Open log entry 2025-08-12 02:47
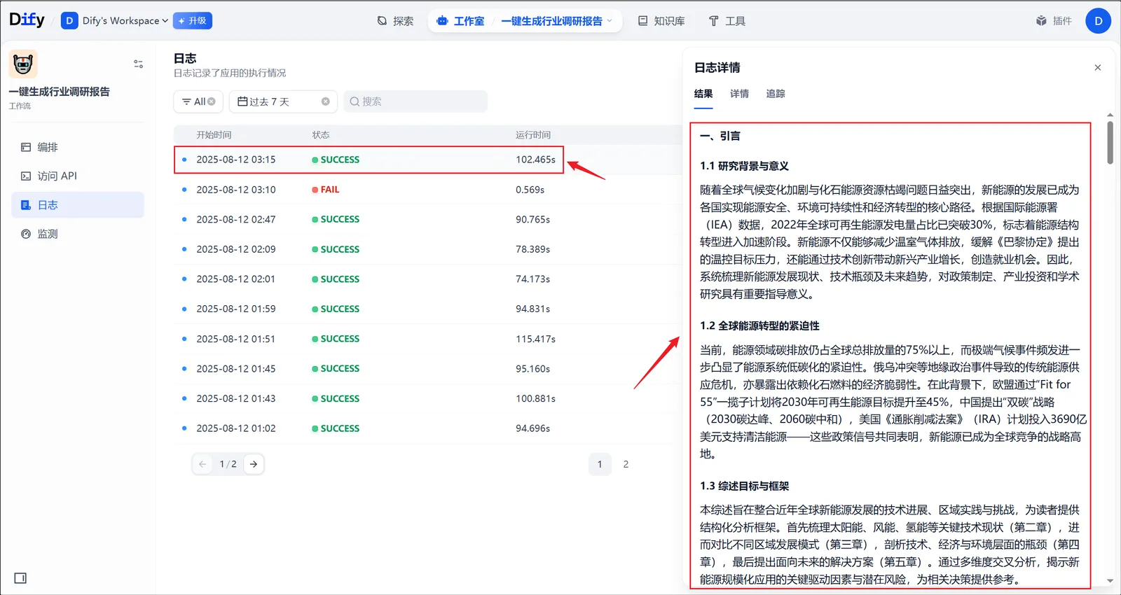Viewport: 1121px width, 595px height. click(428, 219)
